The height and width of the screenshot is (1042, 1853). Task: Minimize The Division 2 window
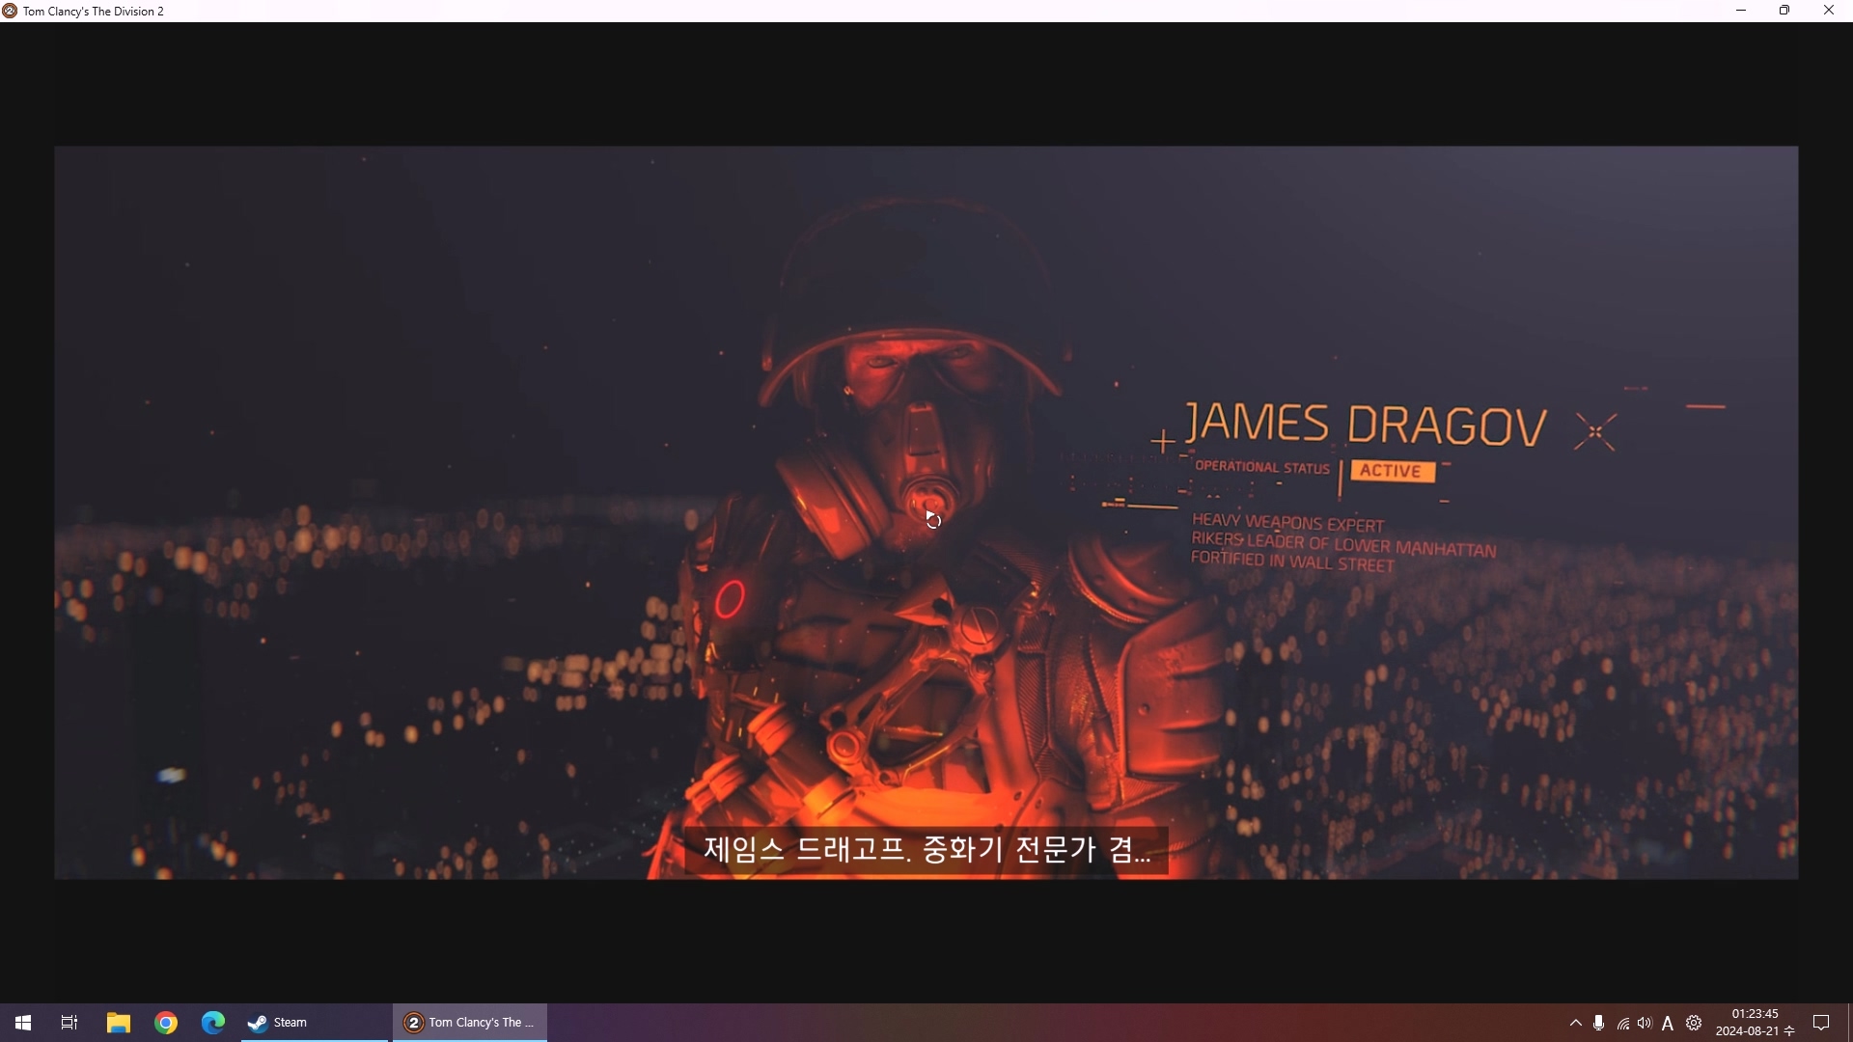coord(1741,11)
